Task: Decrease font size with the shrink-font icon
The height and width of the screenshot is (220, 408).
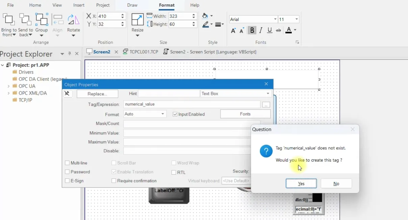Action: coord(242,31)
